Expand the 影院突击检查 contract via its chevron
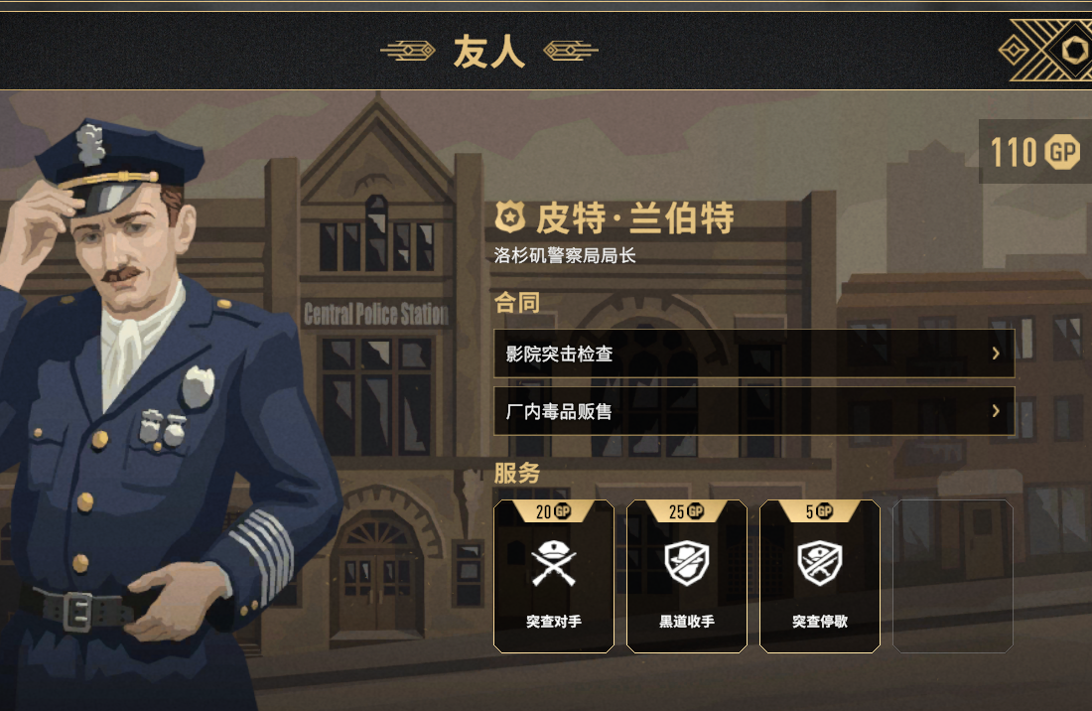The image size is (1092, 711). 996,354
